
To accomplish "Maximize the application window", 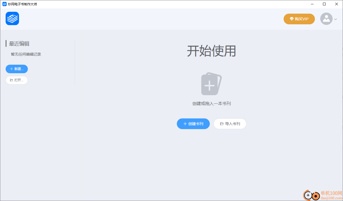I will [324, 4].
